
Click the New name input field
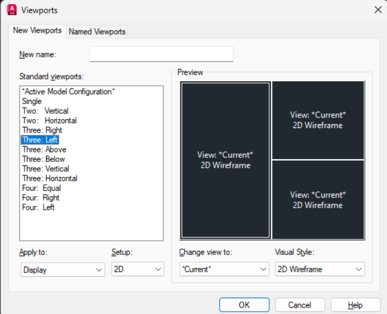pyautogui.click(x=162, y=54)
